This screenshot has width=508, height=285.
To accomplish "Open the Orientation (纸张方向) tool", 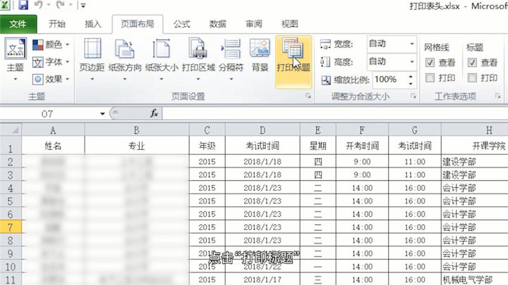I will [125, 58].
